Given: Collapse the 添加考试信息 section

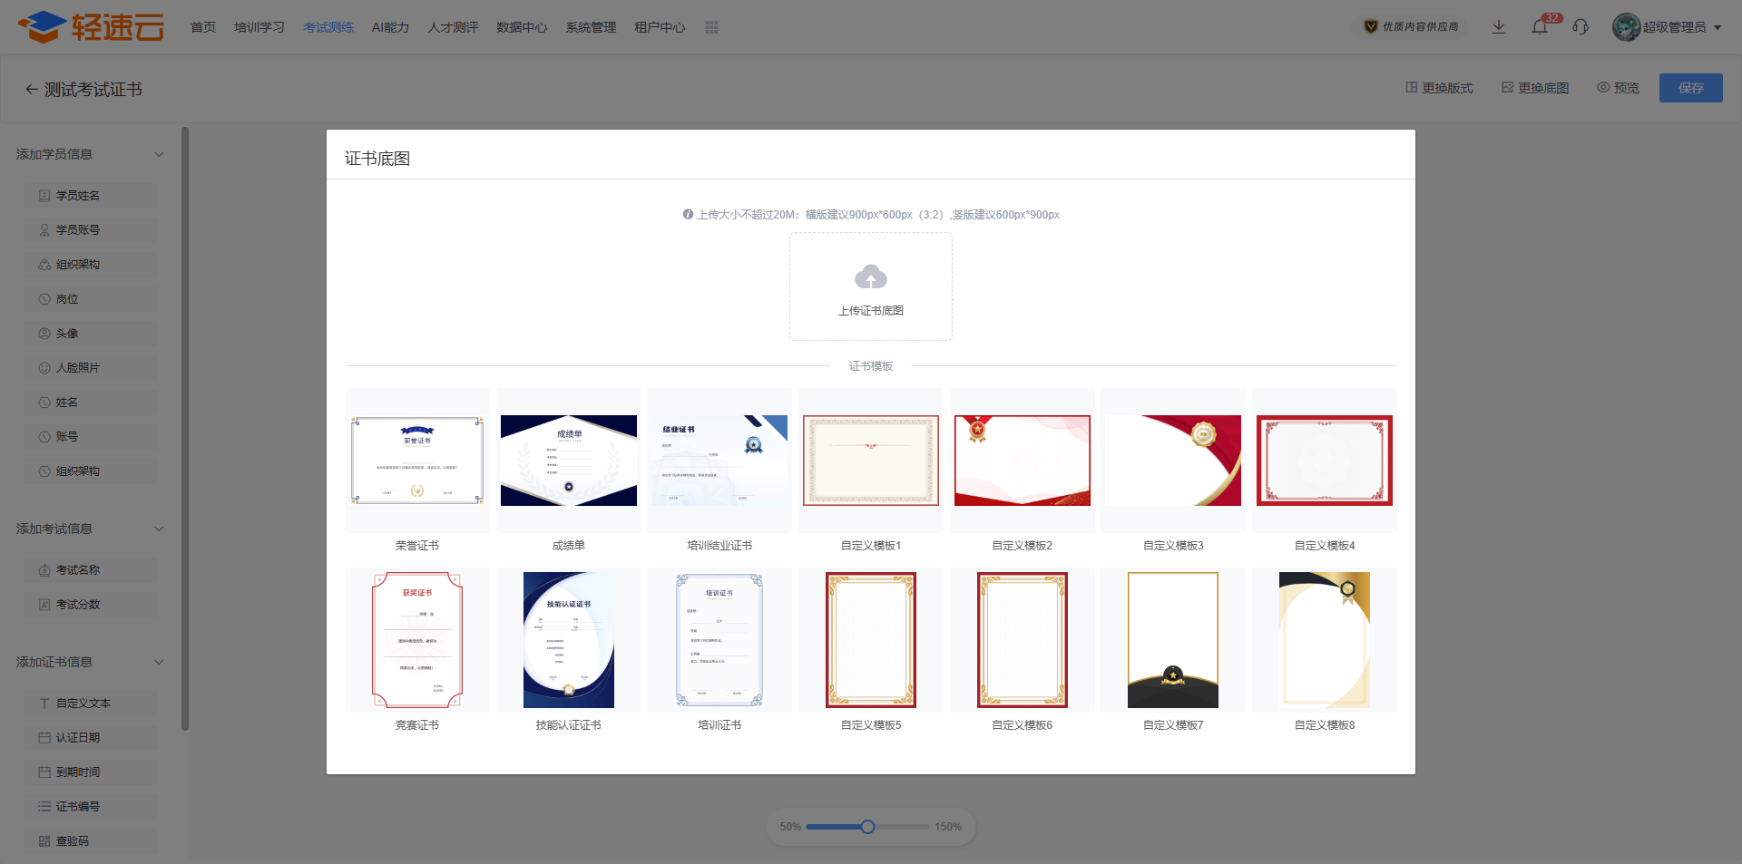Looking at the screenshot, I should pos(159,529).
